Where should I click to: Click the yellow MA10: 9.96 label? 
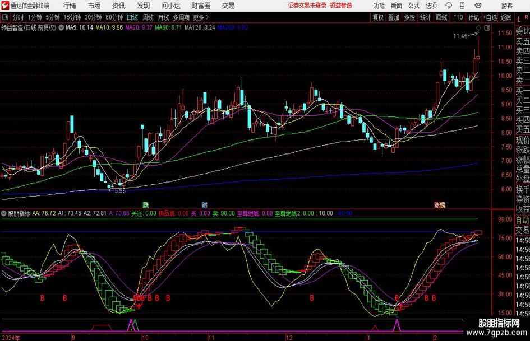pyautogui.click(x=109, y=27)
